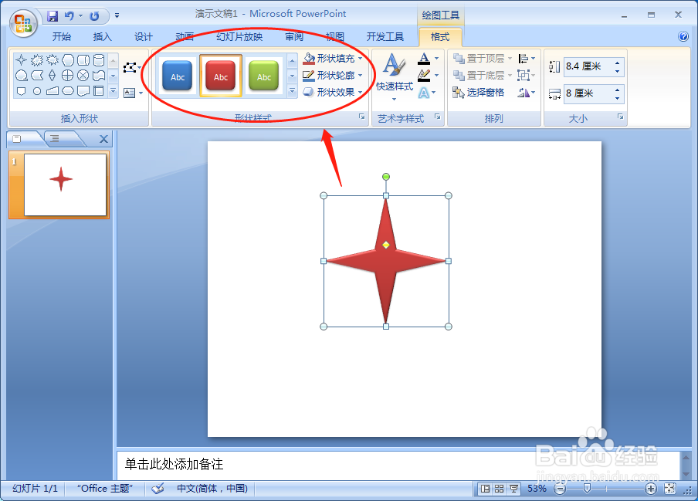Click the Repeat/Redo arrow icon
Viewport: 698px width, 501px height.
pyautogui.click(x=94, y=16)
